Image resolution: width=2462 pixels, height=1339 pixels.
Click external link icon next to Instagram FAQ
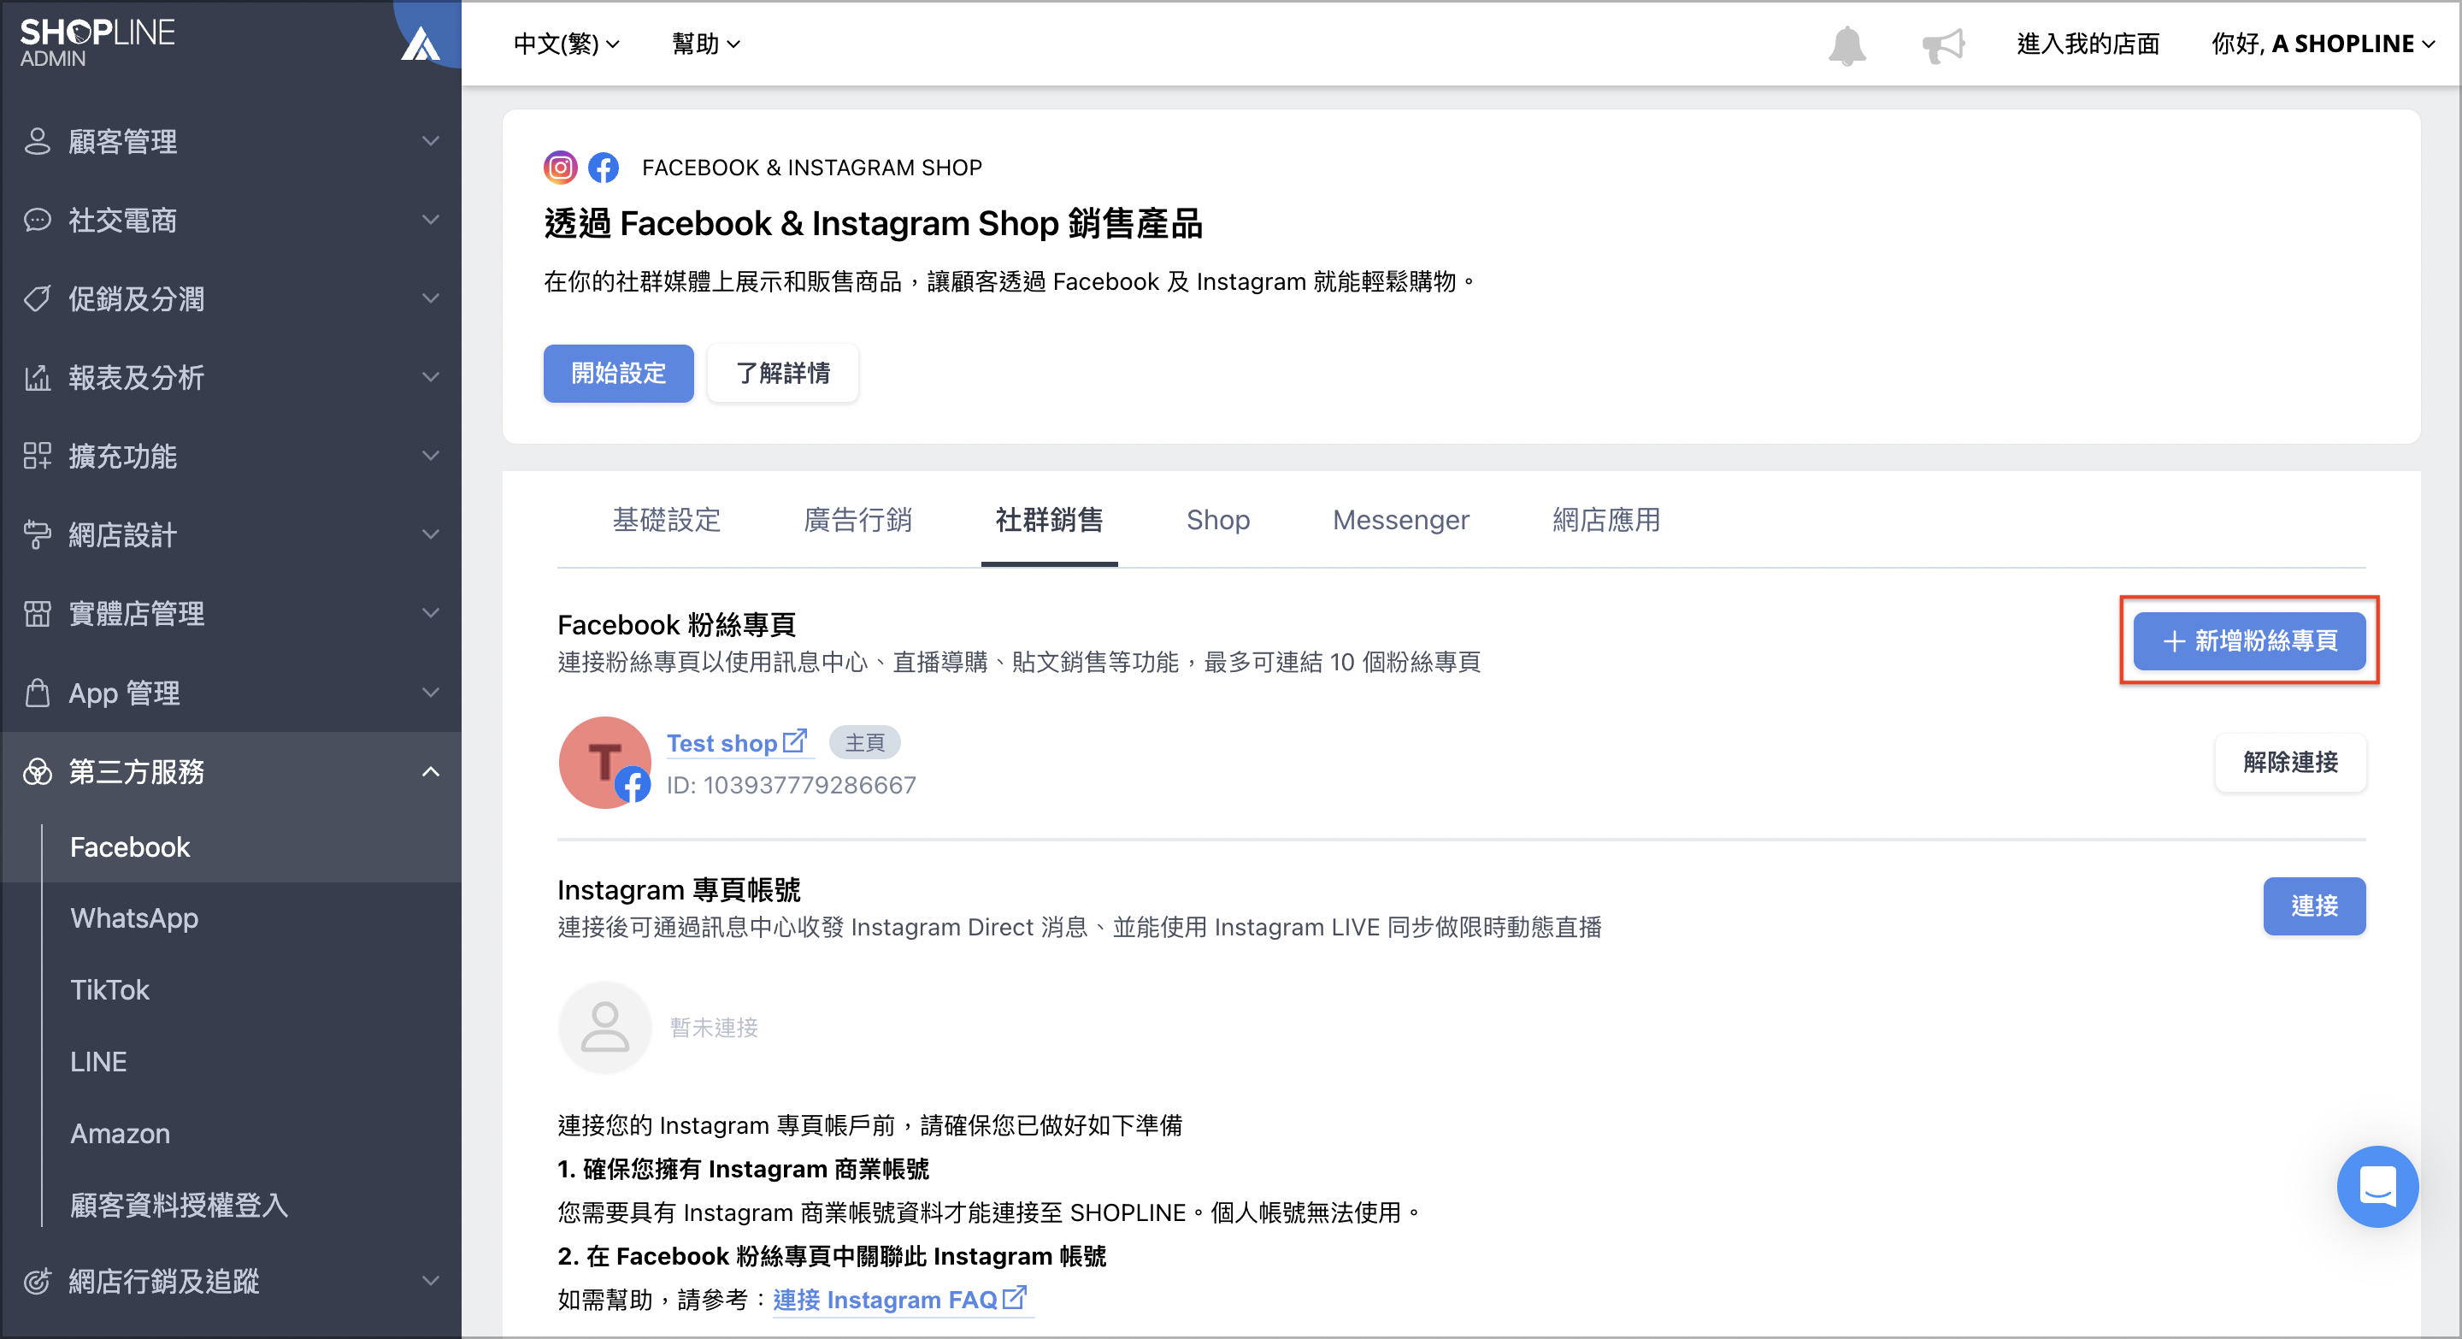point(1014,1298)
